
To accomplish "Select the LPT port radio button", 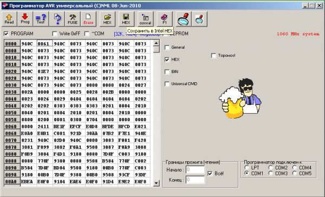I will coord(246,167).
